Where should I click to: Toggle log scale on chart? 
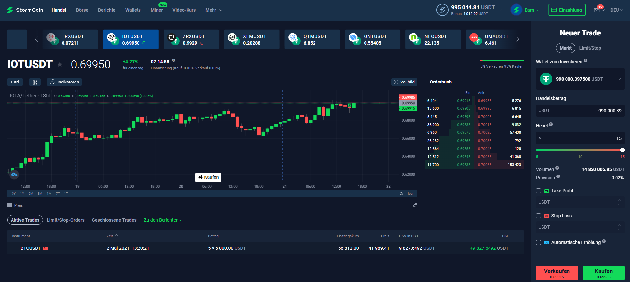[410, 194]
